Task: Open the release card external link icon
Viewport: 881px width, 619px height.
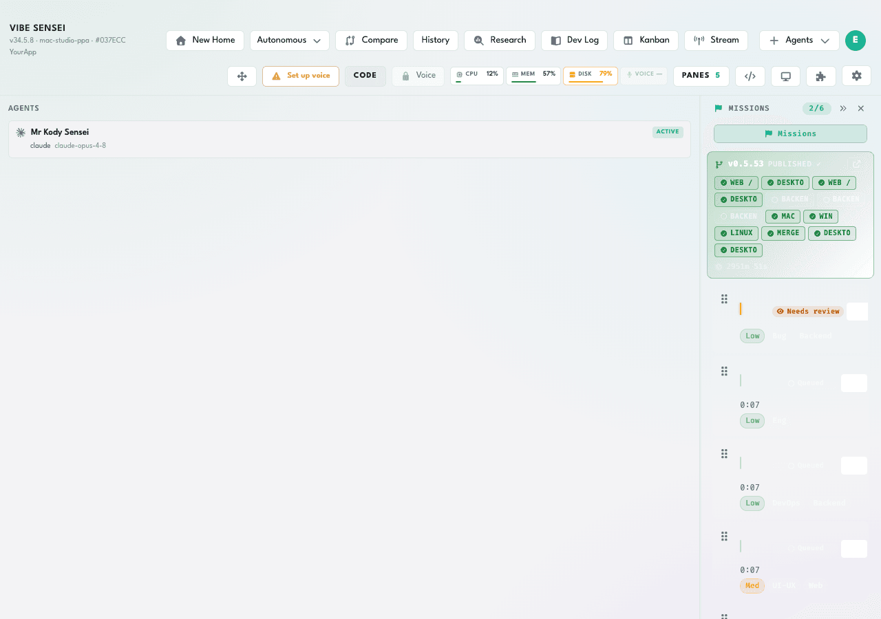Action: 857,164
